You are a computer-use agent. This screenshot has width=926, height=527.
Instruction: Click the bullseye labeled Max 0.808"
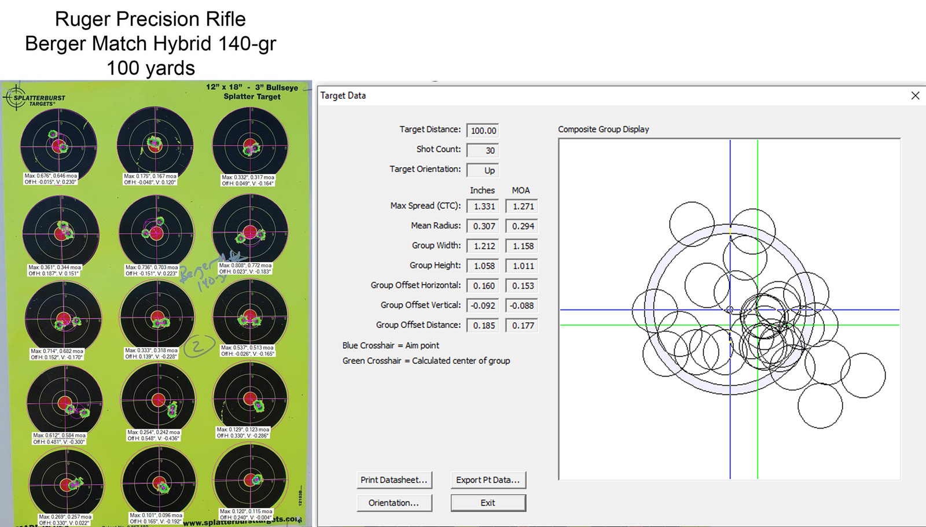[x=250, y=231]
